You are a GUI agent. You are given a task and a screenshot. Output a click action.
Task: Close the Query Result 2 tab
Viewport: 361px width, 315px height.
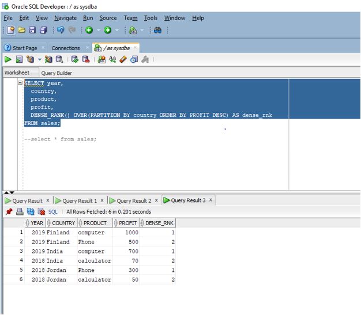[x=156, y=200]
